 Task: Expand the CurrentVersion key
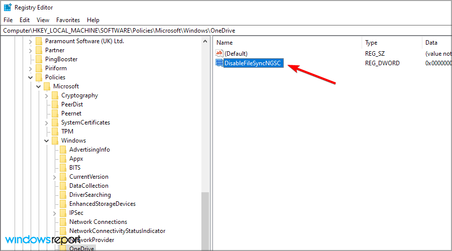point(54,177)
